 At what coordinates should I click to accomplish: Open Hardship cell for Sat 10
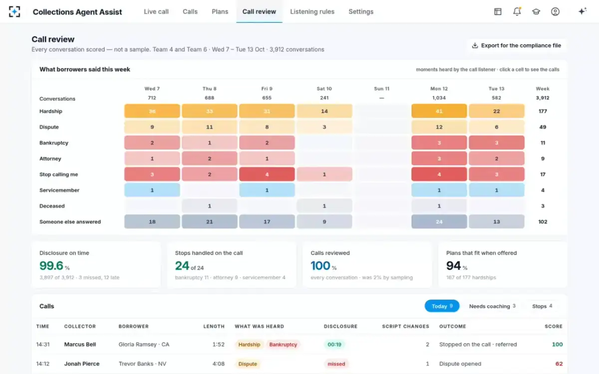tap(324, 111)
